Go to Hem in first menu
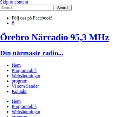The height and width of the screenshot is (117, 117). pyautogui.click(x=16, y=65)
